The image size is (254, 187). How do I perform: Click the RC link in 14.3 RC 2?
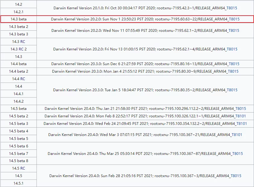(21, 49)
